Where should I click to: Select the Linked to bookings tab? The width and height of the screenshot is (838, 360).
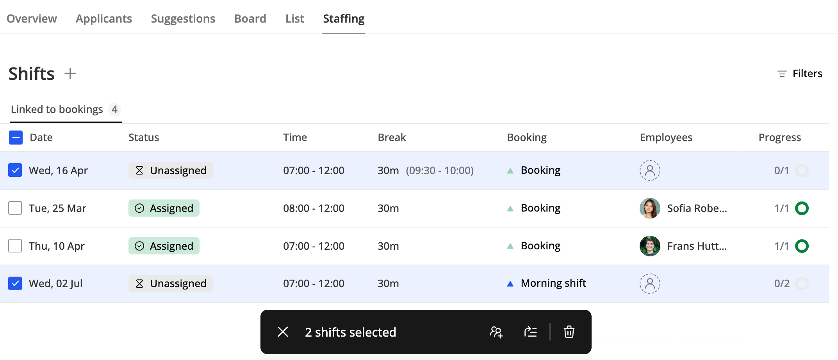click(x=57, y=109)
